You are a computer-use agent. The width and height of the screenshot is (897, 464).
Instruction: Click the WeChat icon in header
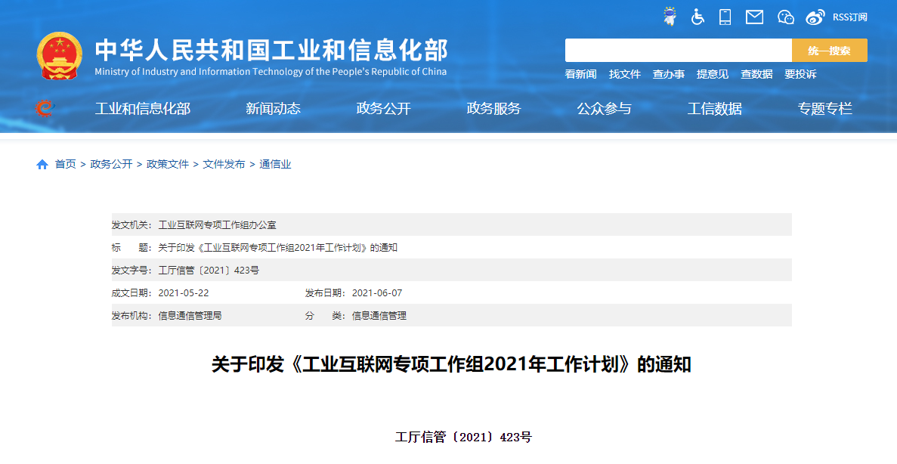coord(786,17)
